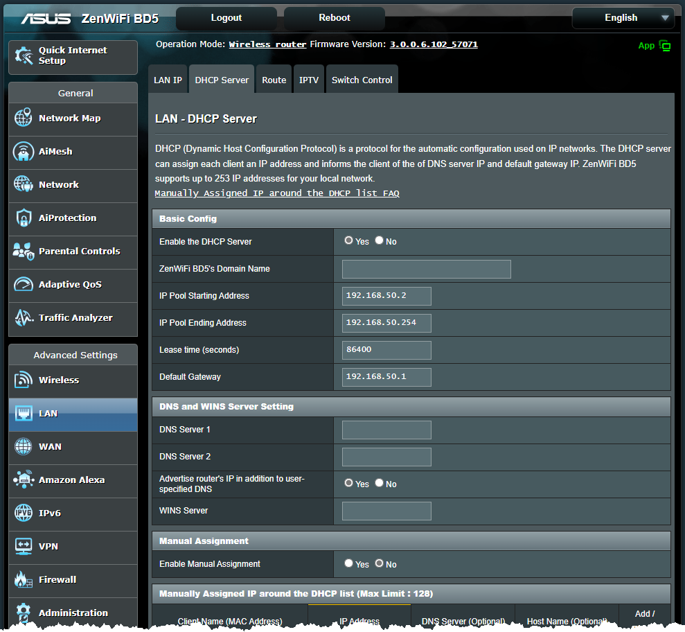
Task: Click the ASUS logo
Action: point(46,18)
